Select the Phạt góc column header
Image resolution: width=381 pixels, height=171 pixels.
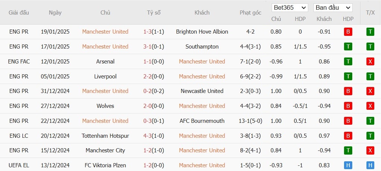click(x=250, y=13)
